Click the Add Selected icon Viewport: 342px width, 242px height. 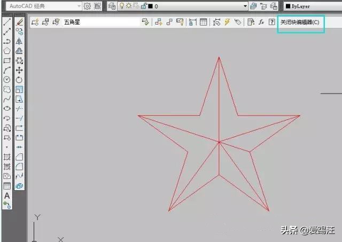(7, 205)
